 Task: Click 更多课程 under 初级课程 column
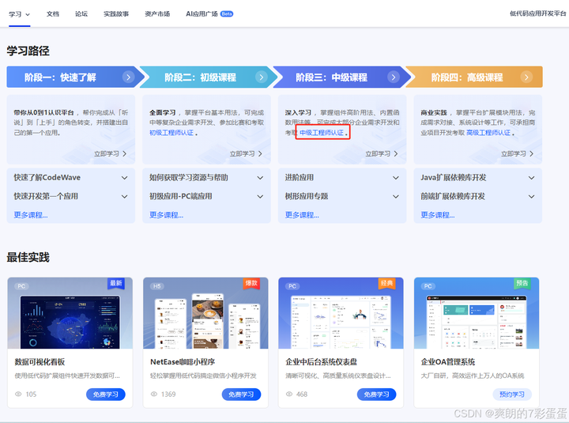pyautogui.click(x=167, y=215)
